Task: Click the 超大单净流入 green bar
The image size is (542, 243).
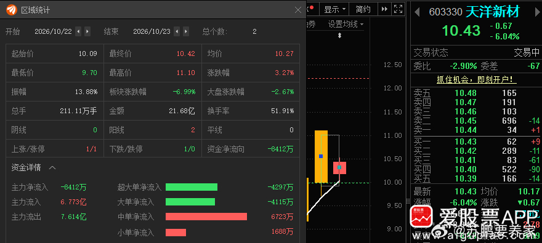Action: (x=192, y=187)
